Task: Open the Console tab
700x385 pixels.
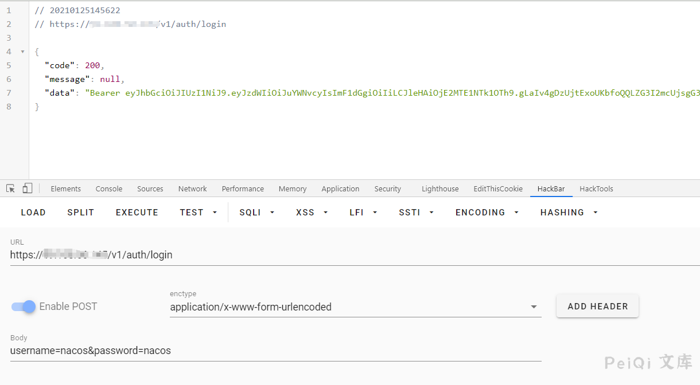Action: [109, 189]
